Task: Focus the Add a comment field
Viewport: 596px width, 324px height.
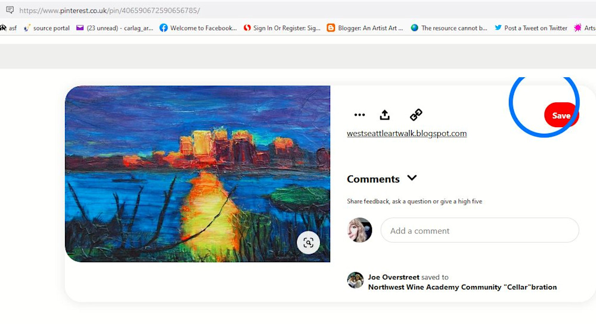Action: point(480,231)
